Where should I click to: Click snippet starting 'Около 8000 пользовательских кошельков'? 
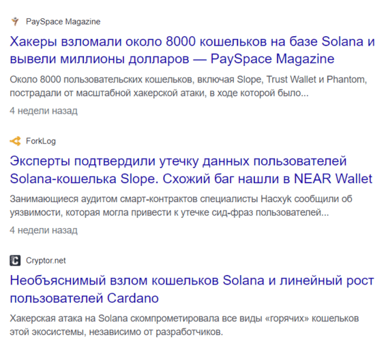tap(188, 86)
